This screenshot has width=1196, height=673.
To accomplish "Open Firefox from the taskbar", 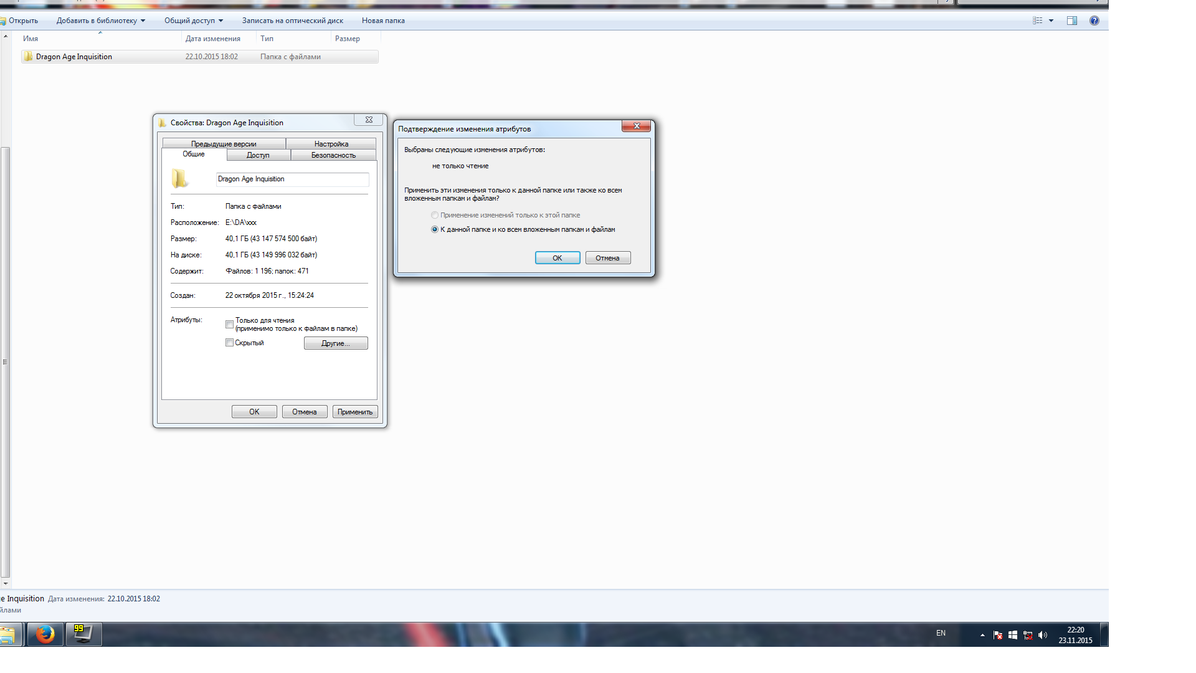I will tap(45, 634).
